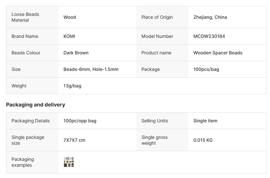Click the '0.015 KG' gross weight value

click(203, 140)
